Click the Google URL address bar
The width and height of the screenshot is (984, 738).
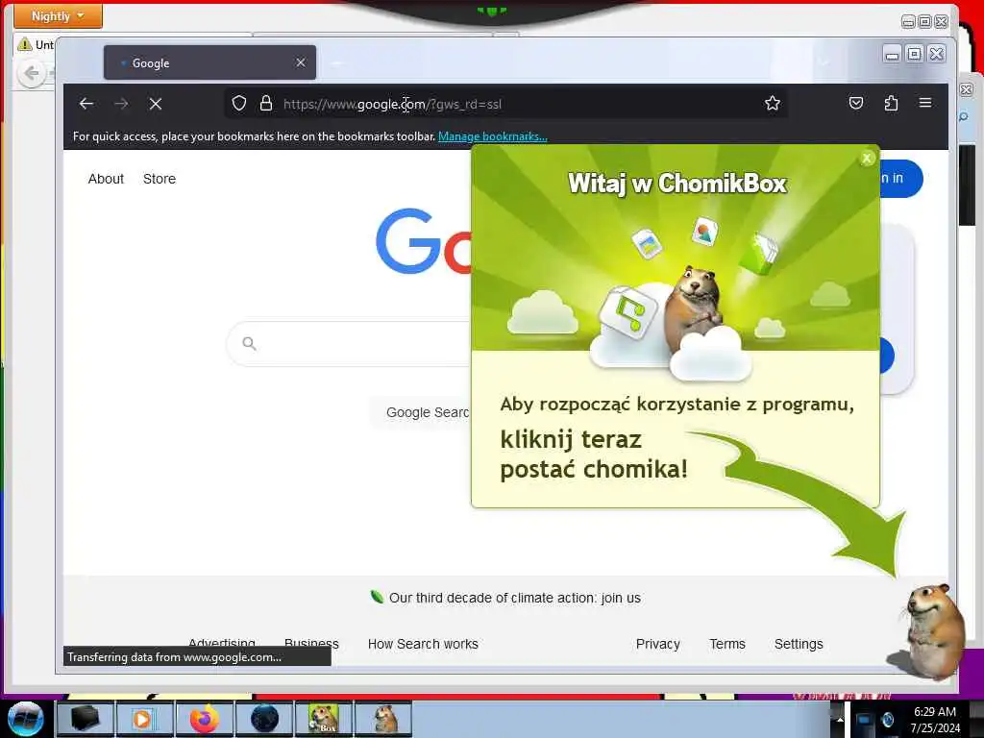pos(505,104)
